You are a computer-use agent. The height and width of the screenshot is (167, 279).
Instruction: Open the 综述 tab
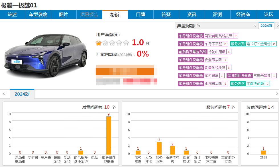(x=13, y=15)
